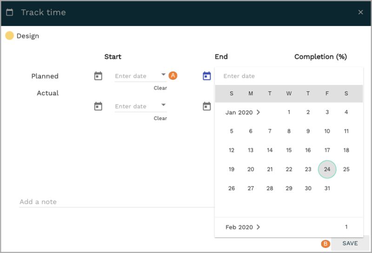Pick January 1 in the calendar

pos(289,112)
